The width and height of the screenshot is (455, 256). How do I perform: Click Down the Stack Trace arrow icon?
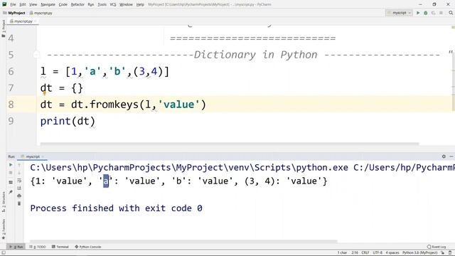[x=19, y=173]
